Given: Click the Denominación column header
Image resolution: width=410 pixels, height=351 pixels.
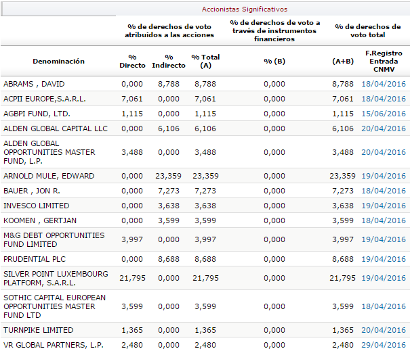Looking at the screenshot, I should click(x=58, y=61).
